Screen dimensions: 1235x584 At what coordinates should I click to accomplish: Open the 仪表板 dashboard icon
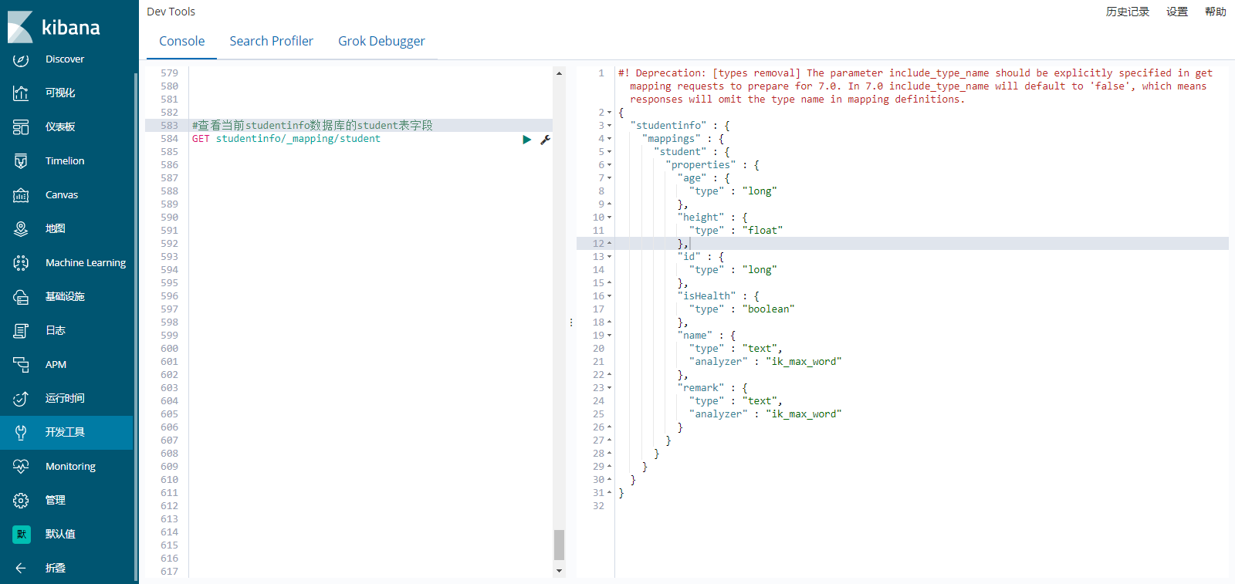point(21,127)
